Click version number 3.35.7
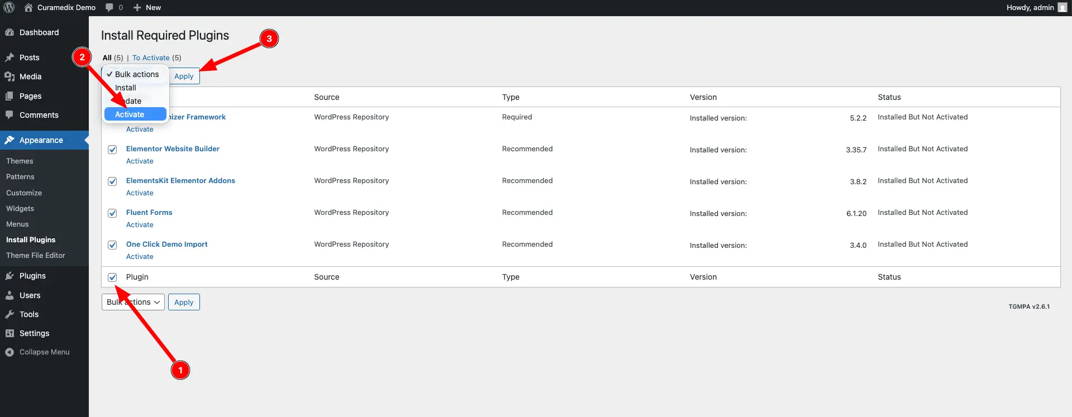 (856, 150)
